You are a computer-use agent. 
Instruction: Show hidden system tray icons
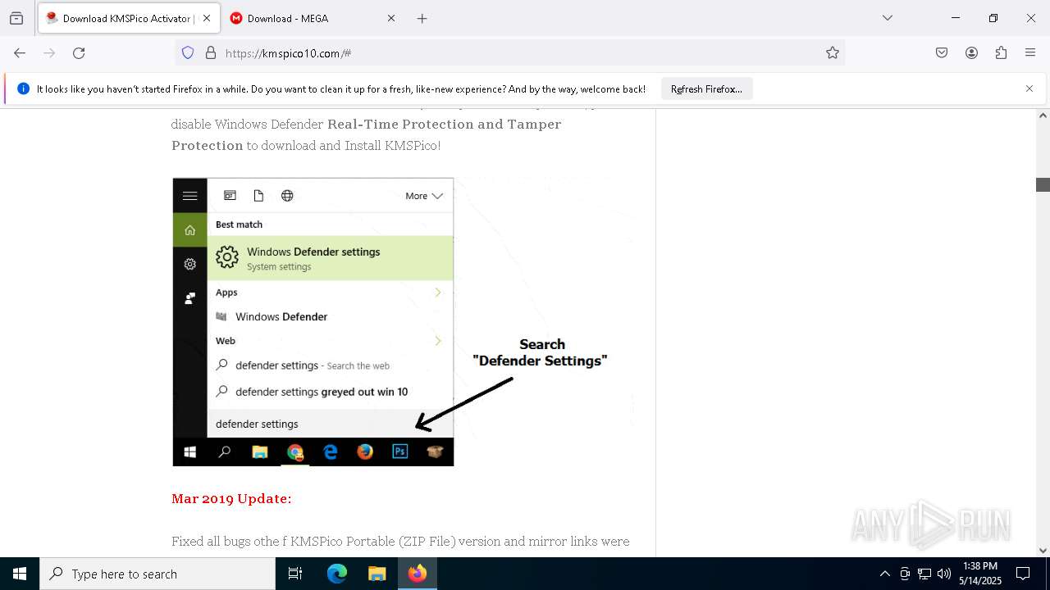884,574
